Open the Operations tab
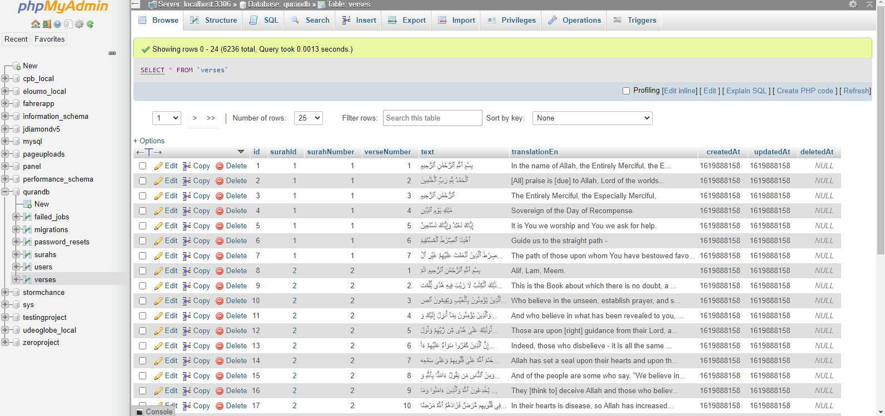 [x=574, y=20]
